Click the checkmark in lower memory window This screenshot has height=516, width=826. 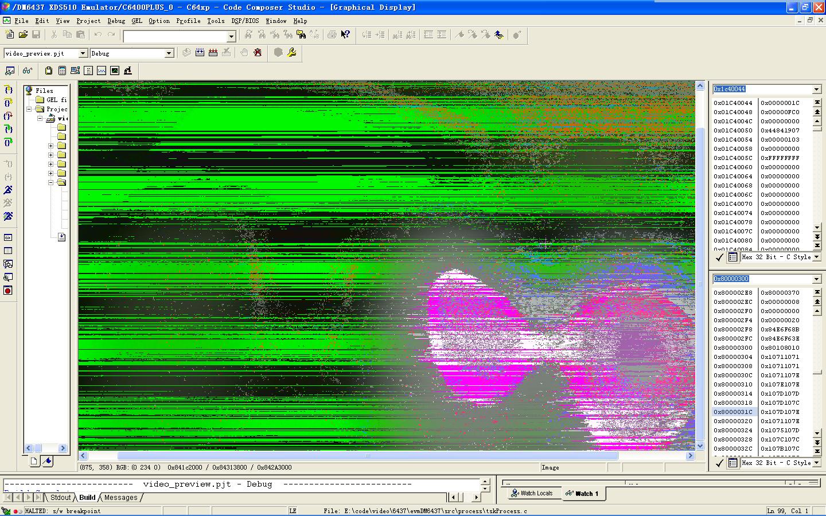click(x=720, y=463)
